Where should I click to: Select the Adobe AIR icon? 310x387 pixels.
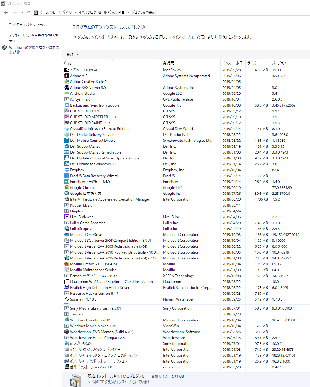click(x=67, y=76)
